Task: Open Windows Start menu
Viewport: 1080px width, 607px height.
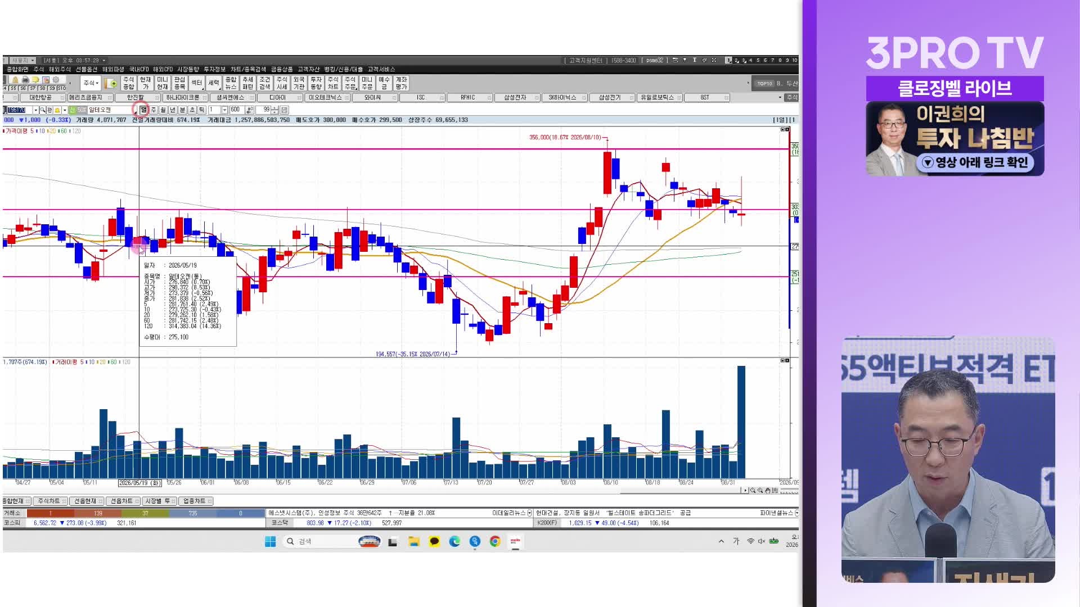Action: (x=270, y=541)
